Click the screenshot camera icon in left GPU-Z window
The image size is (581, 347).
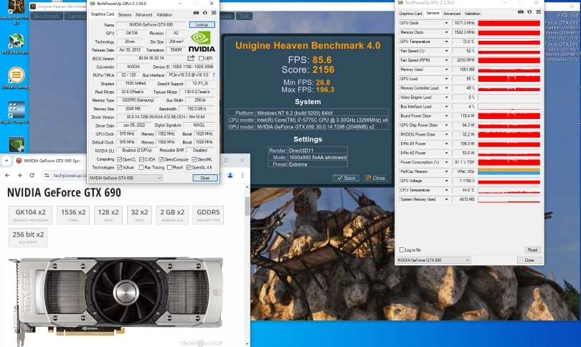coord(196,13)
